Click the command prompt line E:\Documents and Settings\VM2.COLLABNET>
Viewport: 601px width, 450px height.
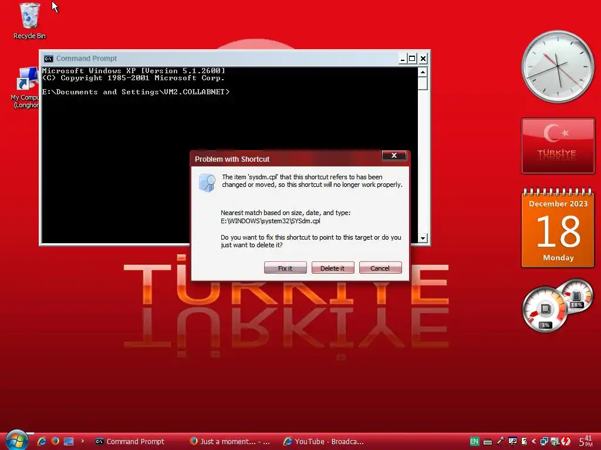tap(136, 92)
